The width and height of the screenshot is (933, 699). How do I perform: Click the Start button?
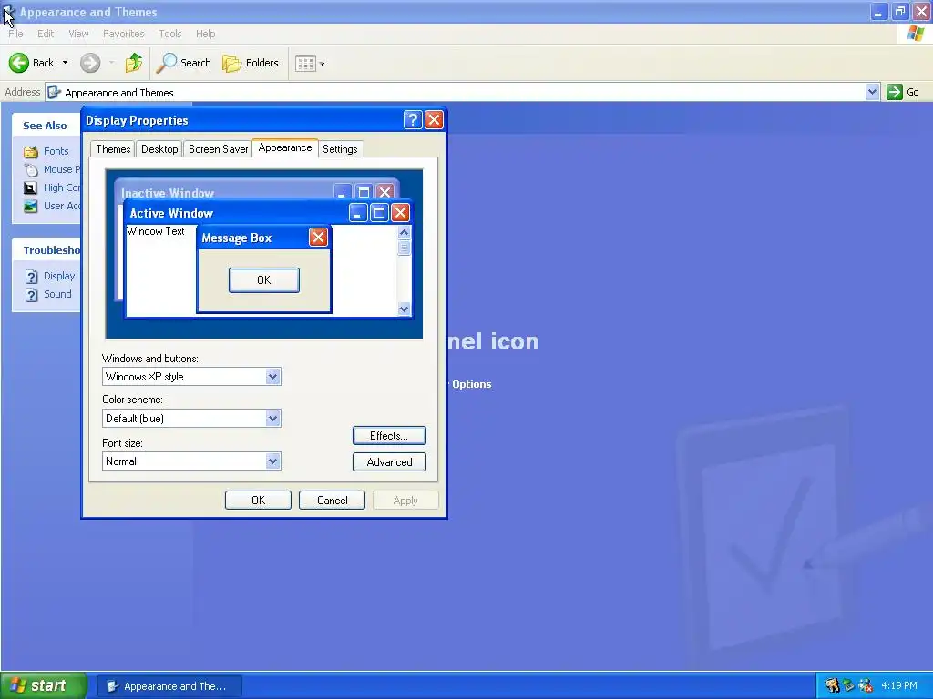point(44,685)
